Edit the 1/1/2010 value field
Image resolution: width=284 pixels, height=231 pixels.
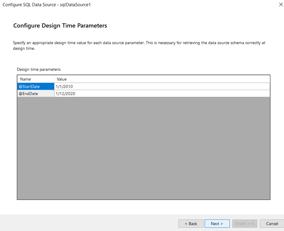[162, 86]
